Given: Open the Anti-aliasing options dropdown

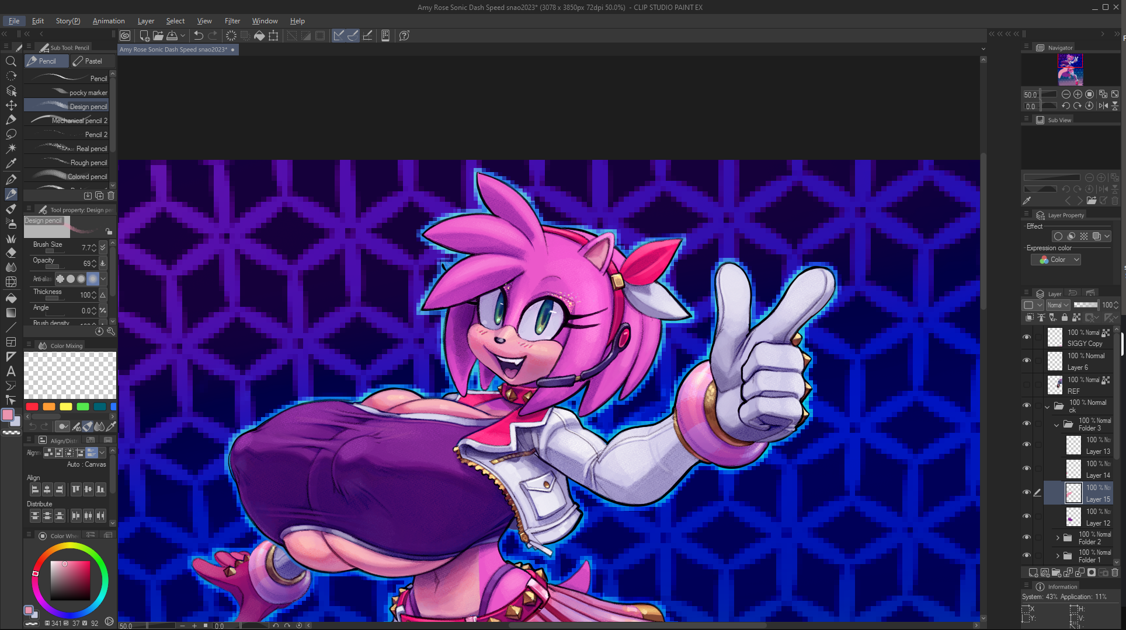Looking at the screenshot, I should pyautogui.click(x=103, y=279).
